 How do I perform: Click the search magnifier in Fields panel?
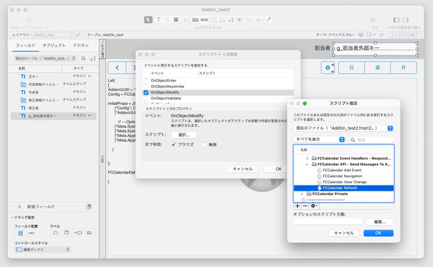[83, 58]
